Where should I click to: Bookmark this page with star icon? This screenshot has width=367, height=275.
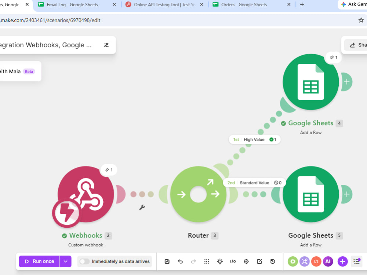coord(361,20)
